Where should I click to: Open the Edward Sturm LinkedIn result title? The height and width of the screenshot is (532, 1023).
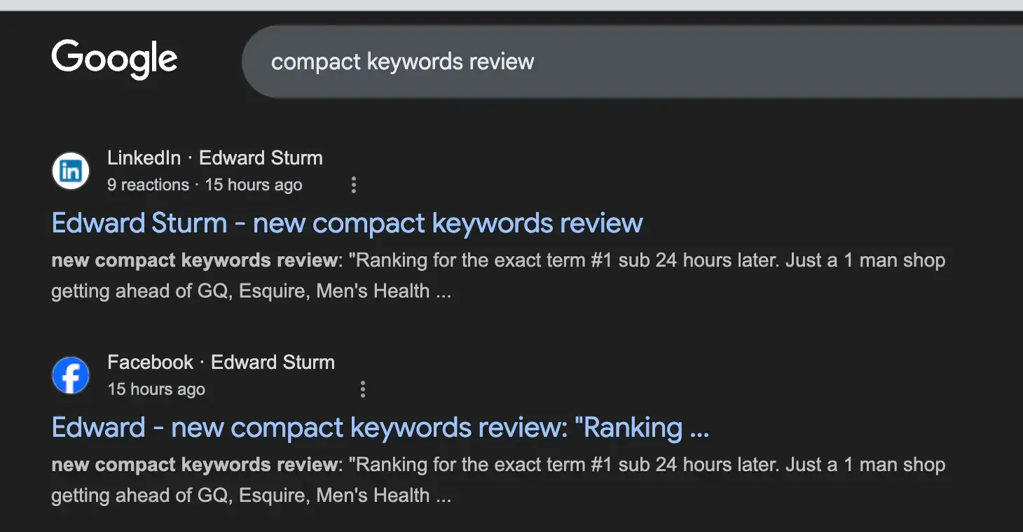point(347,222)
